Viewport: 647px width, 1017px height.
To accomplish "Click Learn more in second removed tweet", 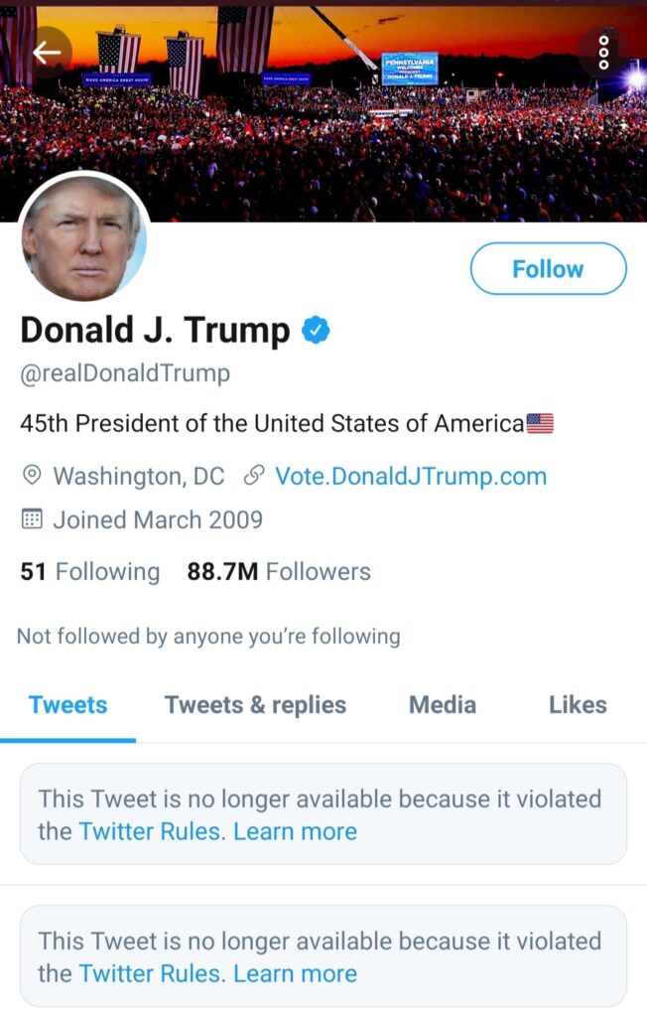I will point(295,973).
